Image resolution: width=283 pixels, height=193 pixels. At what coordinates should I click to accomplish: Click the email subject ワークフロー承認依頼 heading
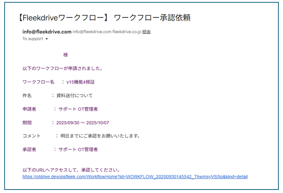pyautogui.click(x=152, y=18)
